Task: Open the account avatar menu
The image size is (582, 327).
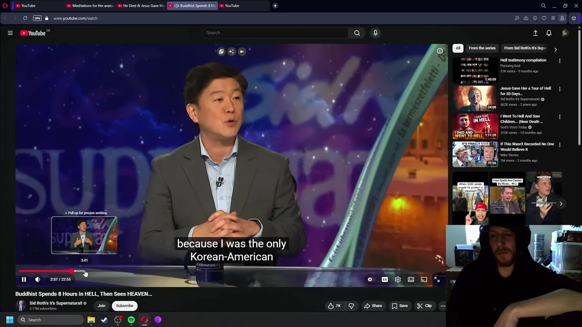Action: (565, 33)
